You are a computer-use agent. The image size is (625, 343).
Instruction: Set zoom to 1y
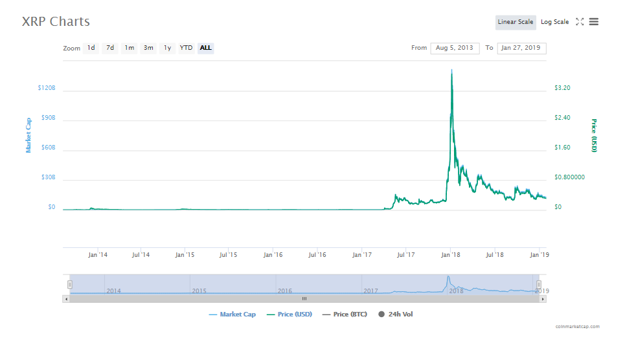click(167, 48)
